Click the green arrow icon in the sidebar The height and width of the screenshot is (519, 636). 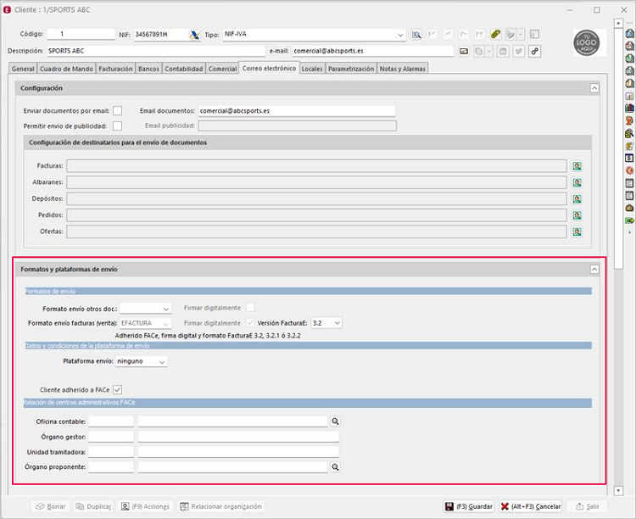(629, 220)
